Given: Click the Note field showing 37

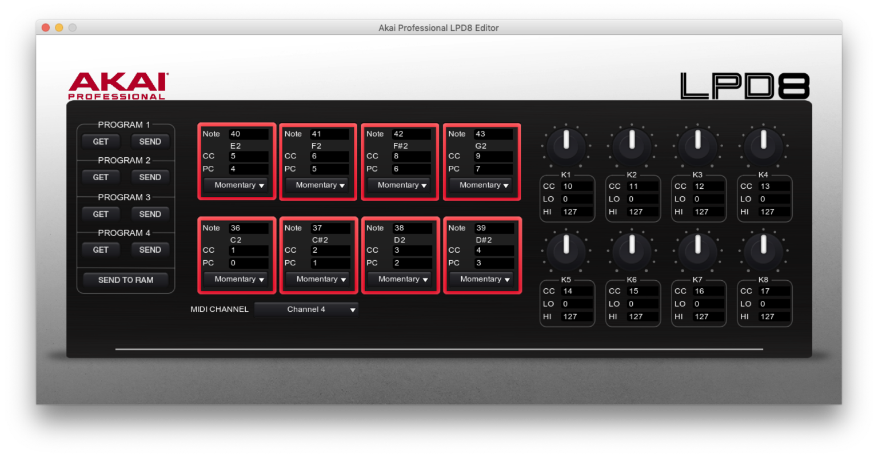Looking at the screenshot, I should point(330,228).
